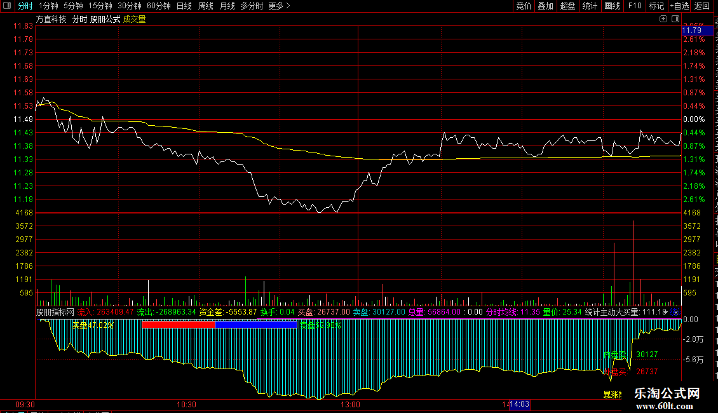Click the 返回 back button
718x413 pixels.
pos(702,6)
